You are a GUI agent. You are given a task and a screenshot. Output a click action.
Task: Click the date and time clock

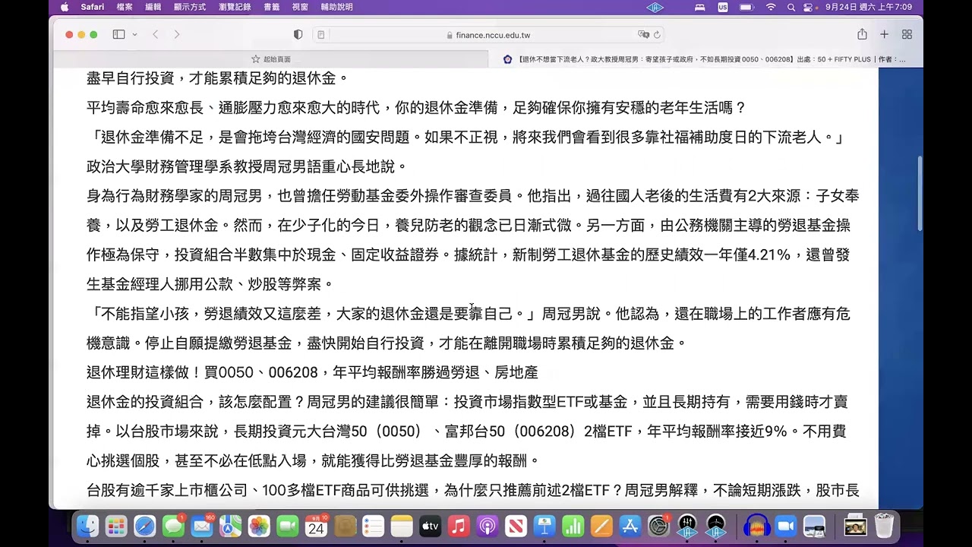(x=868, y=7)
